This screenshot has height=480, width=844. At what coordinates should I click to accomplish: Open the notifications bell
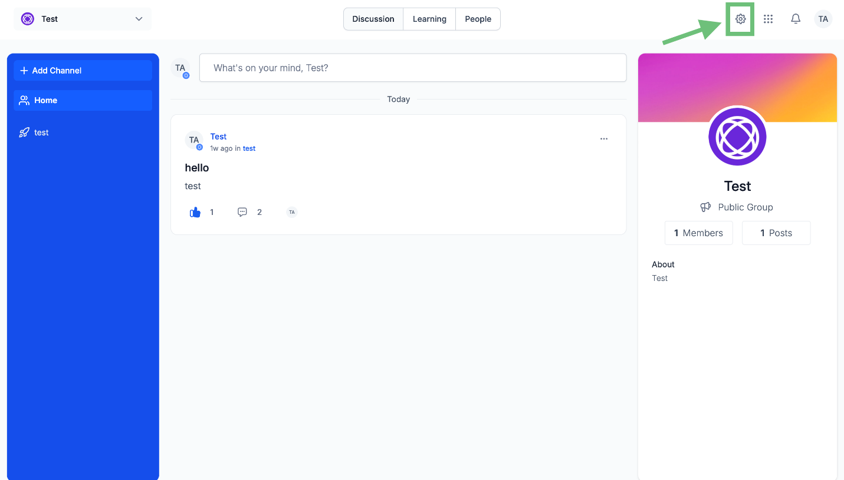pos(796,19)
